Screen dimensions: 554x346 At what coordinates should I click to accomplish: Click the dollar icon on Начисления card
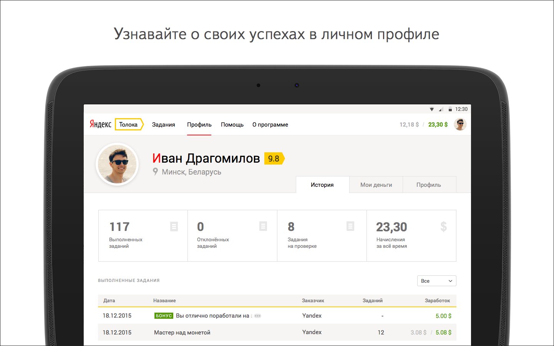point(444,227)
